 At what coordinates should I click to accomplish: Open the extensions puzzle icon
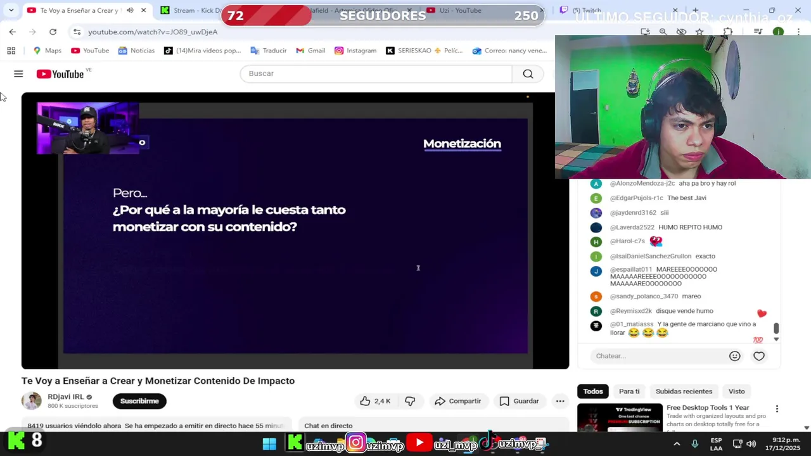(x=727, y=32)
